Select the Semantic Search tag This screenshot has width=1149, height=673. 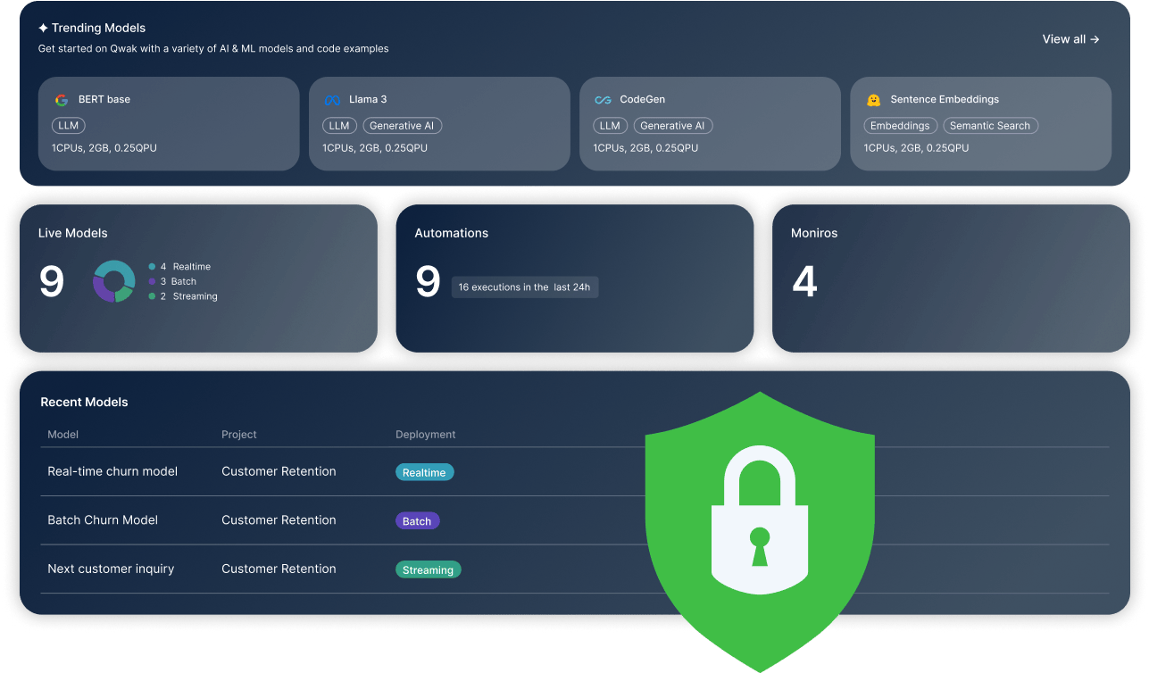989,126
